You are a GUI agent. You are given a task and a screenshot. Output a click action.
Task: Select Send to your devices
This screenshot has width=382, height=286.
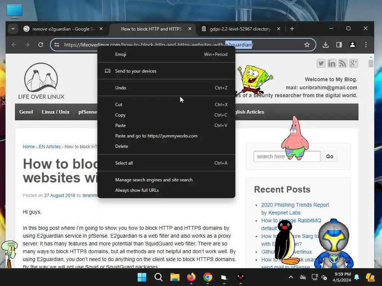[166, 71]
